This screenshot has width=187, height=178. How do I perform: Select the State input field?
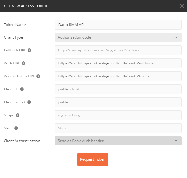pyautogui.click(x=118, y=128)
